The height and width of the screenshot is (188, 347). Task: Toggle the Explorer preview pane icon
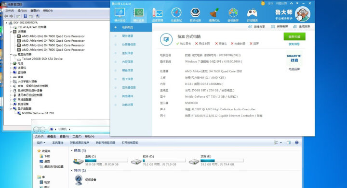(x=289, y=142)
